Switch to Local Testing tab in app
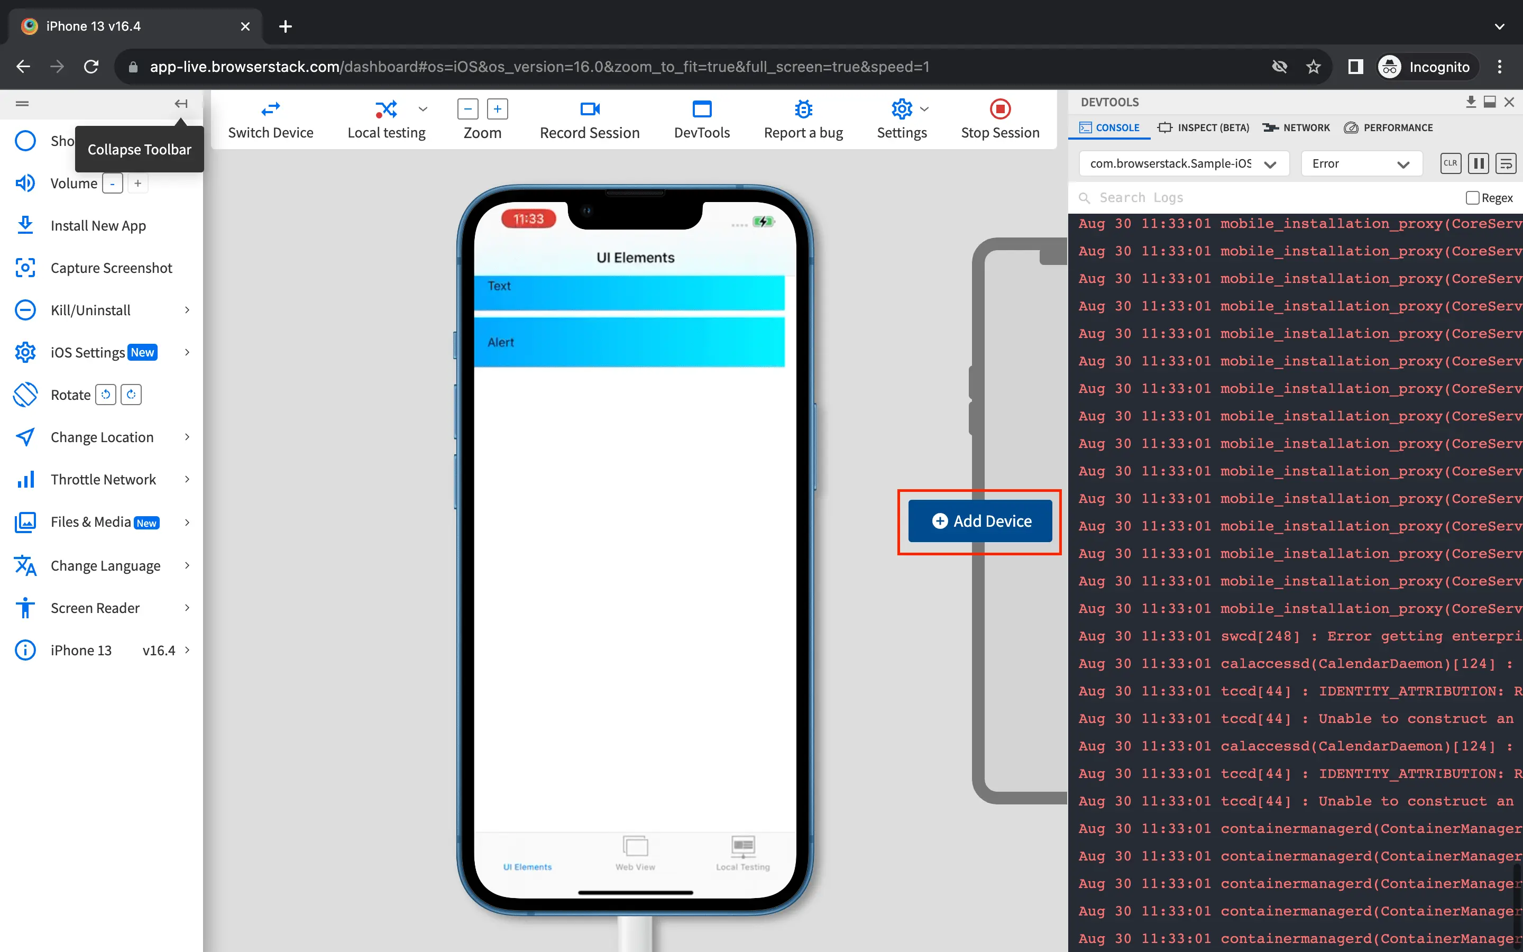Image resolution: width=1523 pixels, height=952 pixels. [742, 854]
